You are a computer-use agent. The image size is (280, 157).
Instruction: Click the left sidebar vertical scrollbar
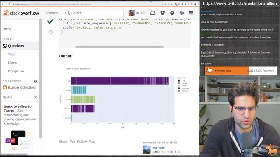click(41, 78)
